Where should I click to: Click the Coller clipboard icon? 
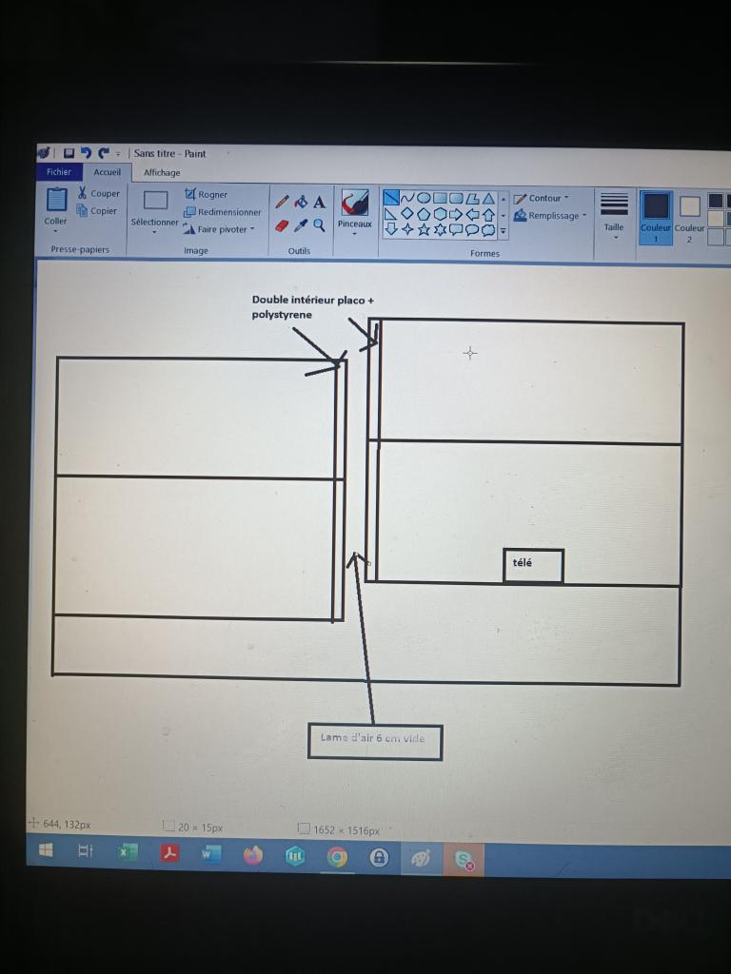click(x=56, y=200)
